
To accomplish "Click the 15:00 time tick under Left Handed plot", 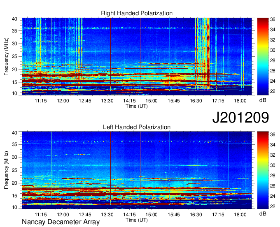I will pos(152,215).
